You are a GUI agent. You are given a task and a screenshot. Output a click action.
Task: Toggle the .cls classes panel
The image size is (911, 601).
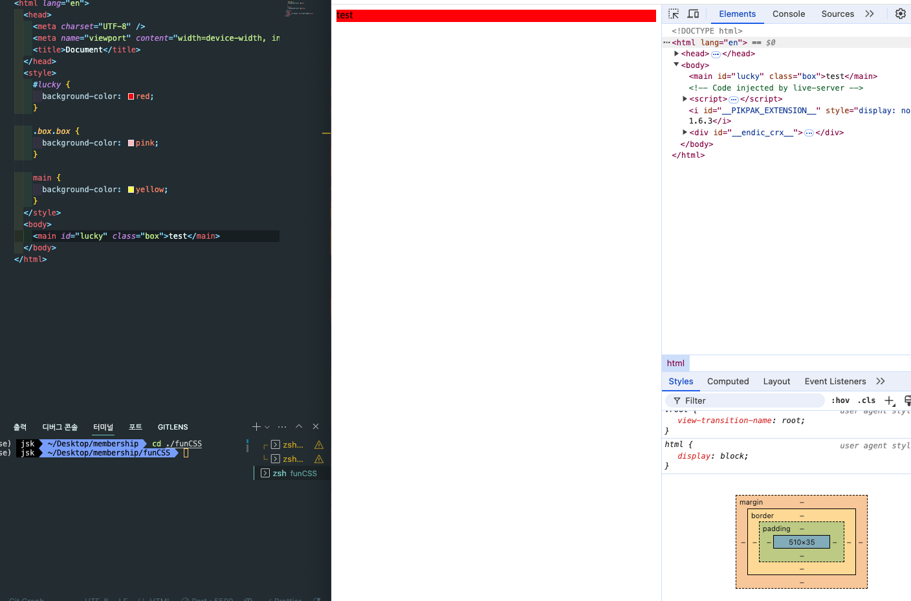pyautogui.click(x=866, y=400)
